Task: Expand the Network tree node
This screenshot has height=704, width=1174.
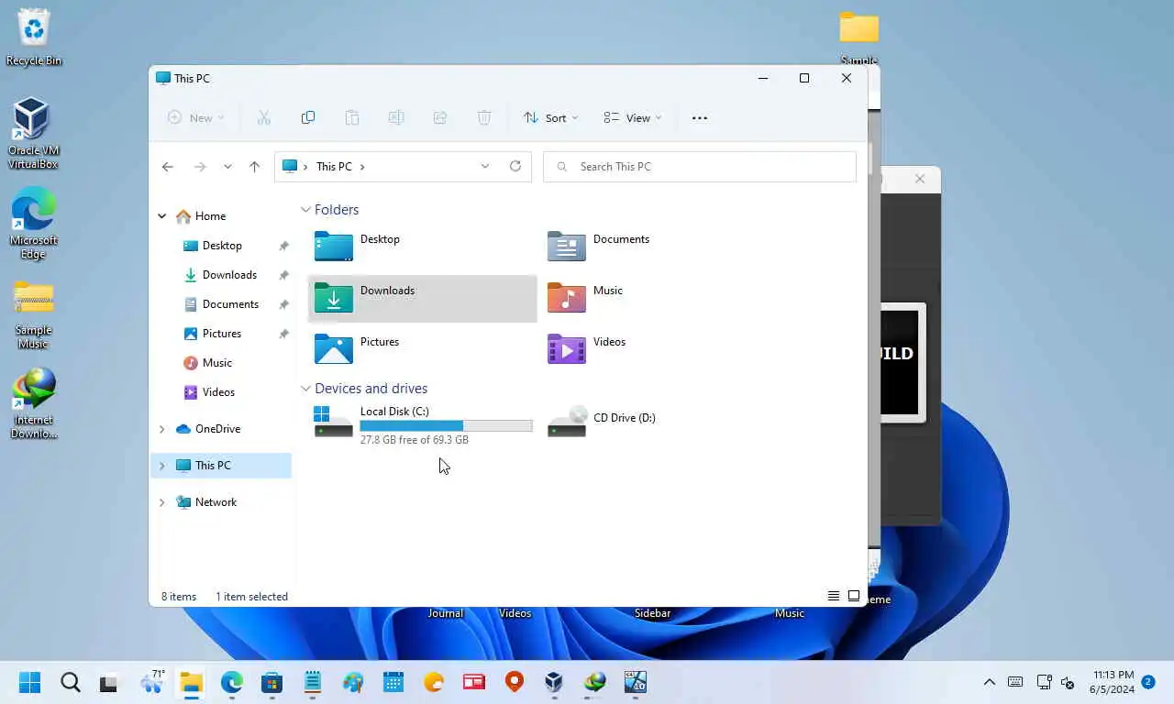Action: (162, 502)
